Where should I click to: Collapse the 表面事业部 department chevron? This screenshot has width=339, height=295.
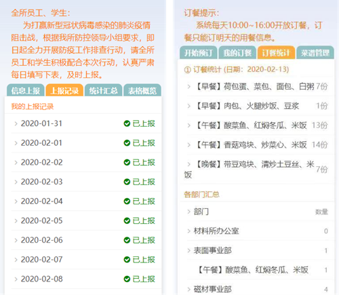pyautogui.click(x=189, y=251)
